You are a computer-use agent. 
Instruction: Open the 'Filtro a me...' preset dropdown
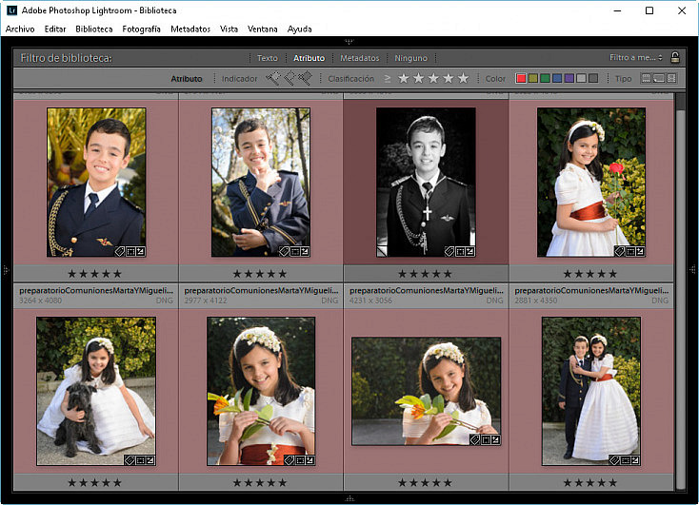(x=636, y=57)
